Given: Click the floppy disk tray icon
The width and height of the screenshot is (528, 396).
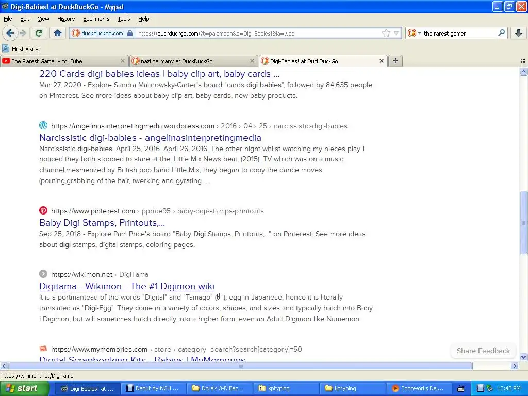Looking at the screenshot, I should tap(481, 388).
